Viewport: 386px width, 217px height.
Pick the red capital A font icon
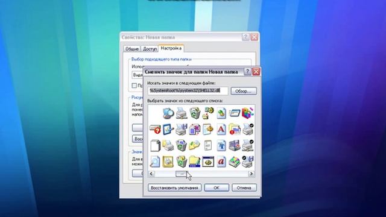(221, 129)
